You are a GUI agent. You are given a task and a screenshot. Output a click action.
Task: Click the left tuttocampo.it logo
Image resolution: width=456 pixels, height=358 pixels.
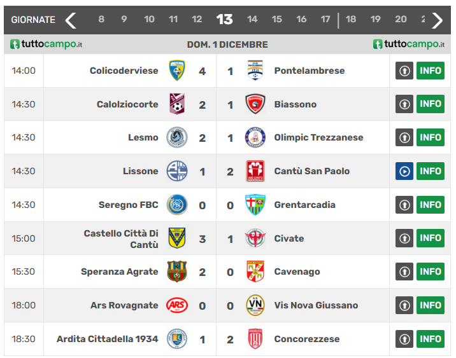[46, 45]
